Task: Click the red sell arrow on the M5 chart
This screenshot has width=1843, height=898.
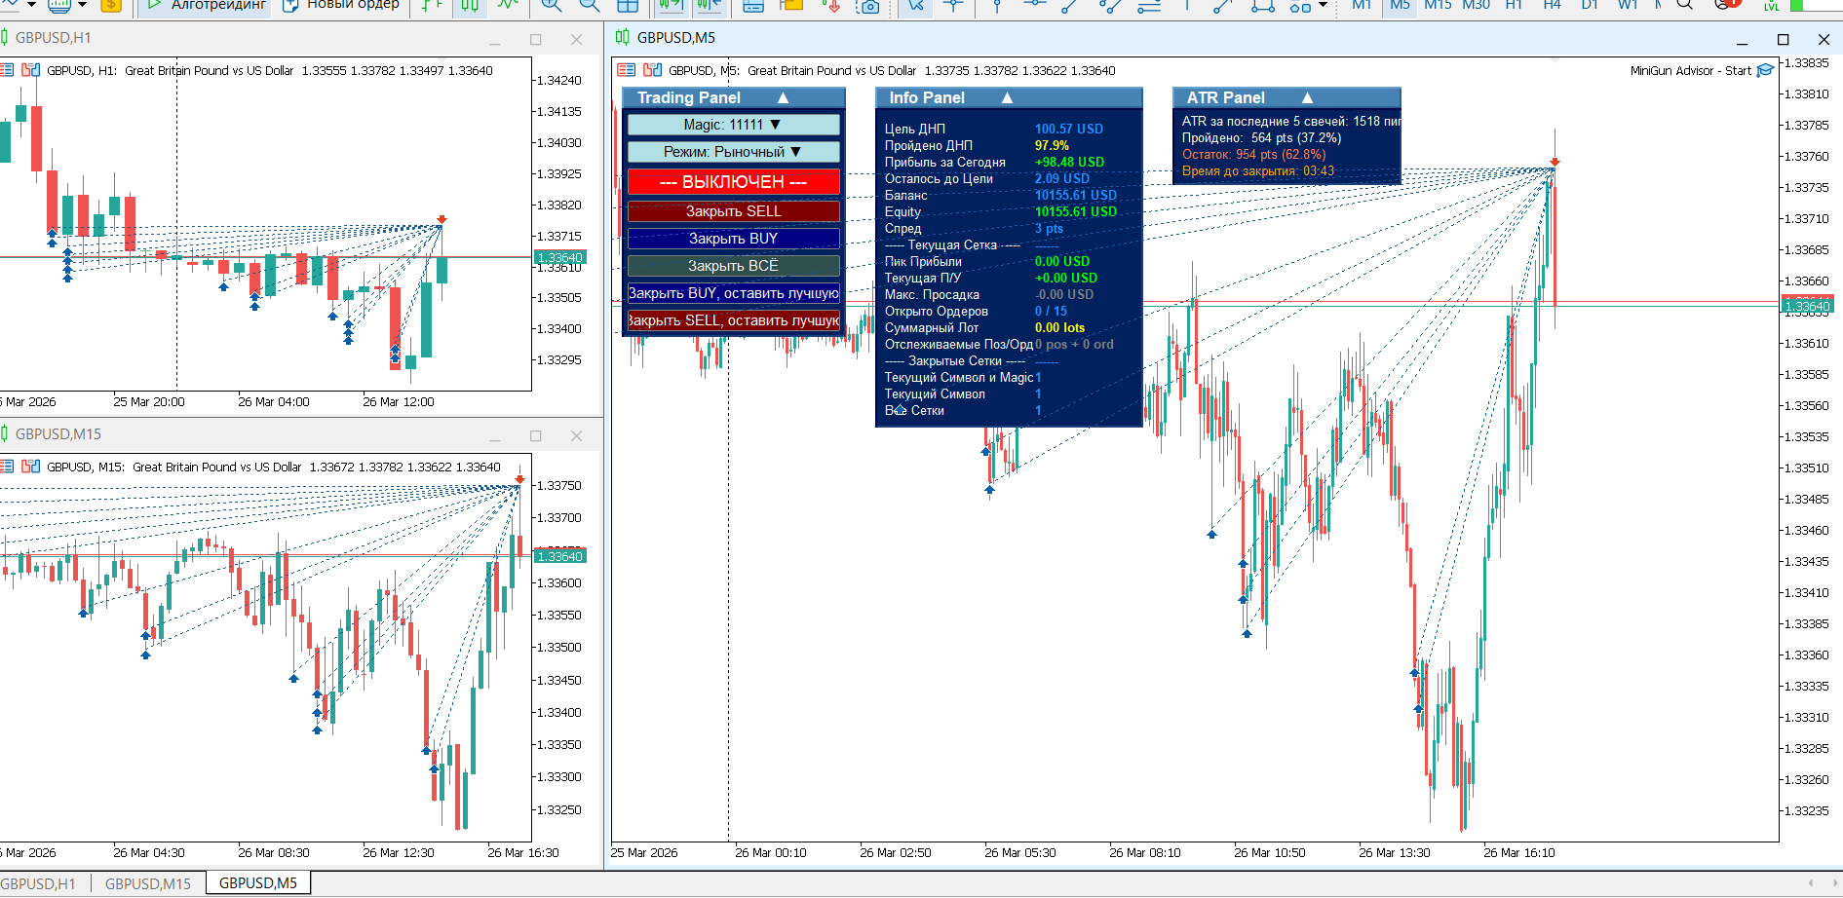Action: 1555,162
